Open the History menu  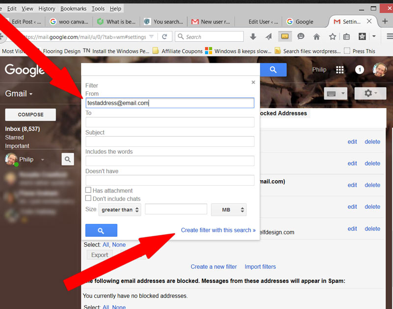pyautogui.click(x=47, y=8)
